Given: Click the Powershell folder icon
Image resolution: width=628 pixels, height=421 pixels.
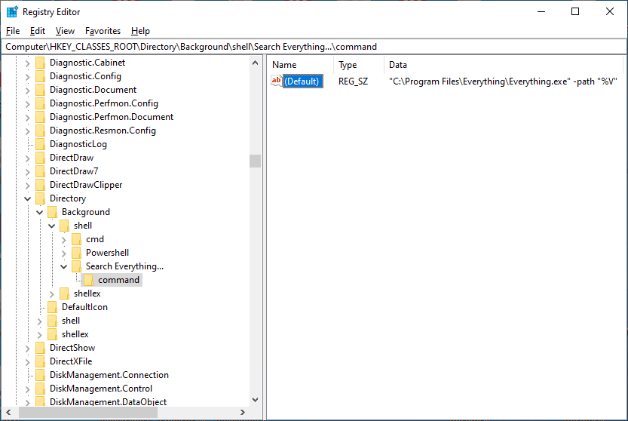Looking at the screenshot, I should 76,253.
